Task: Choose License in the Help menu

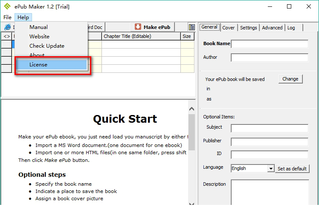Action: [51, 65]
